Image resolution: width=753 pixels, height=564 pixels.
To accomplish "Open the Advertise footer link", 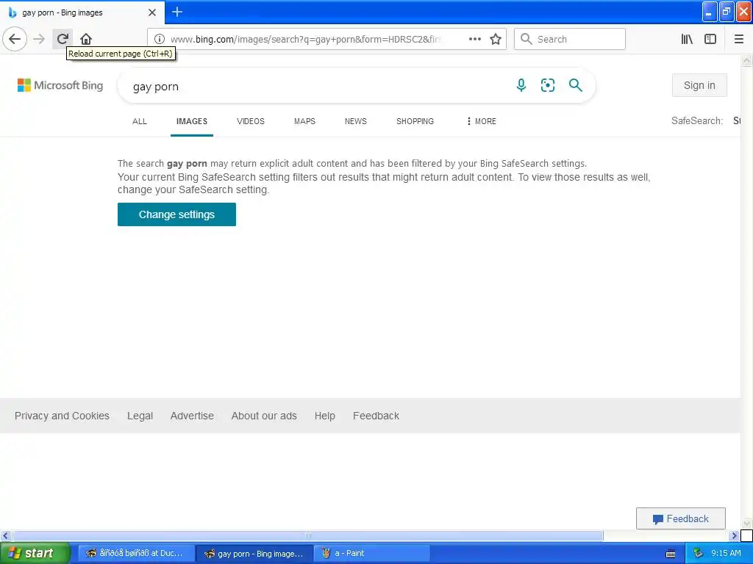I will coord(192,416).
